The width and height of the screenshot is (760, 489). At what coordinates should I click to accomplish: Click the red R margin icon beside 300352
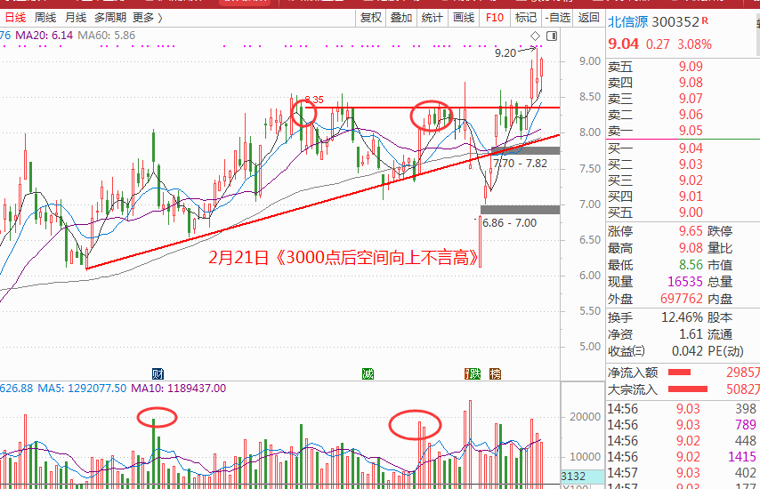pyautogui.click(x=705, y=20)
